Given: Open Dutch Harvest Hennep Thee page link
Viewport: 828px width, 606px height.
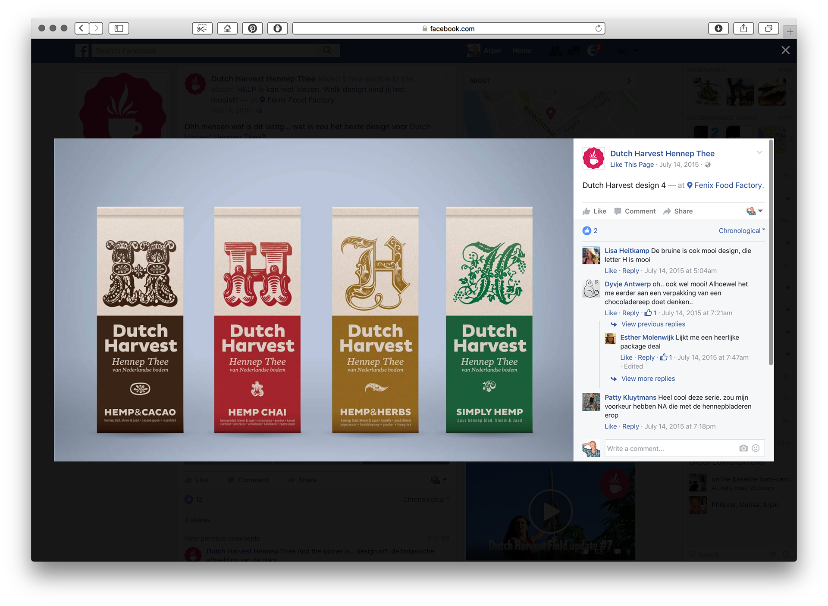Looking at the screenshot, I should 662,153.
